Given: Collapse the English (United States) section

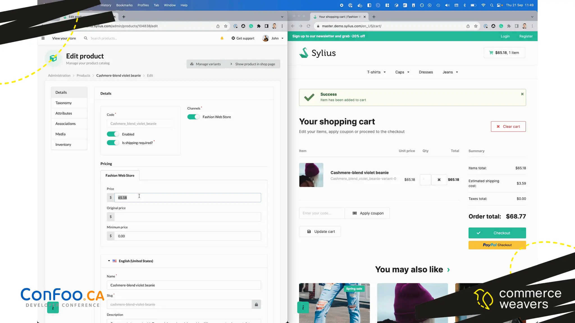Looking at the screenshot, I should [x=109, y=261].
